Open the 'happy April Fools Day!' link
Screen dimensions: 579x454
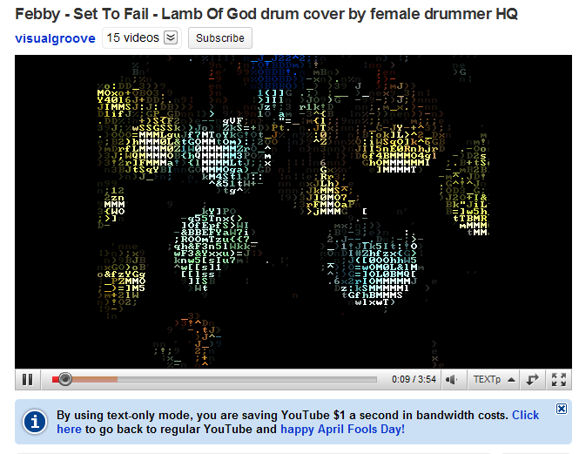click(343, 430)
